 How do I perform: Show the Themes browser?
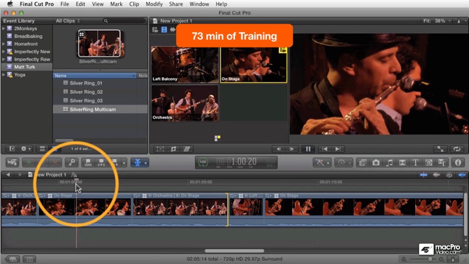pyautogui.click(x=441, y=163)
